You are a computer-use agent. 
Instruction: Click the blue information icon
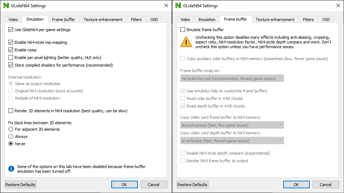click(11, 169)
